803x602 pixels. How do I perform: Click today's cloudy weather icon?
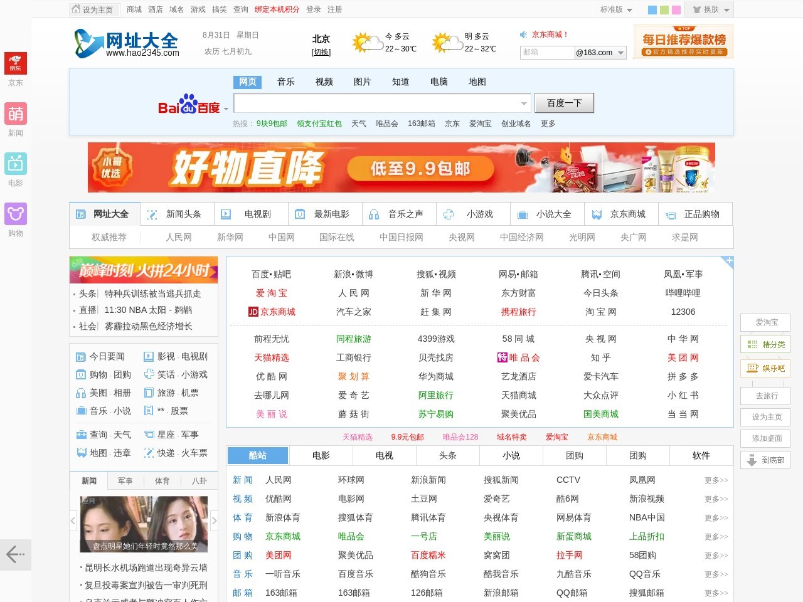pyautogui.click(x=368, y=43)
